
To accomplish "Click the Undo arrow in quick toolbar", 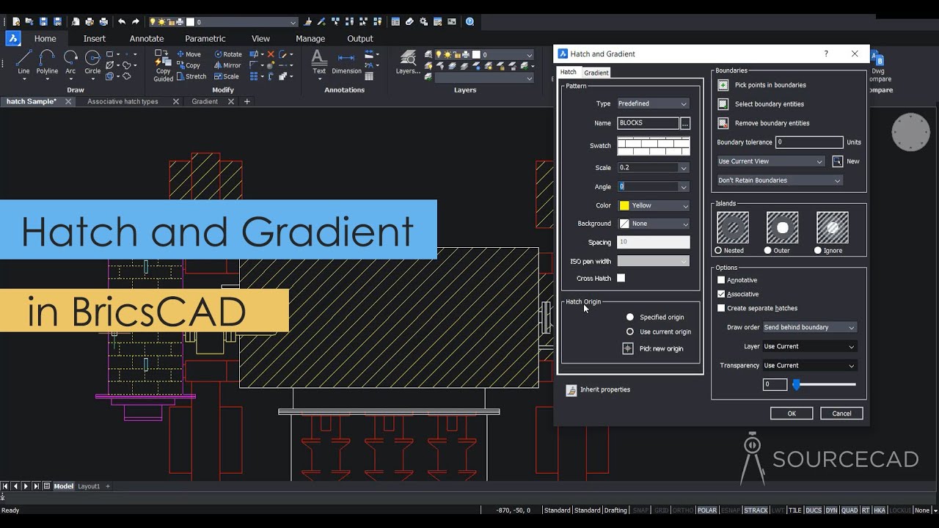I will click(x=122, y=22).
